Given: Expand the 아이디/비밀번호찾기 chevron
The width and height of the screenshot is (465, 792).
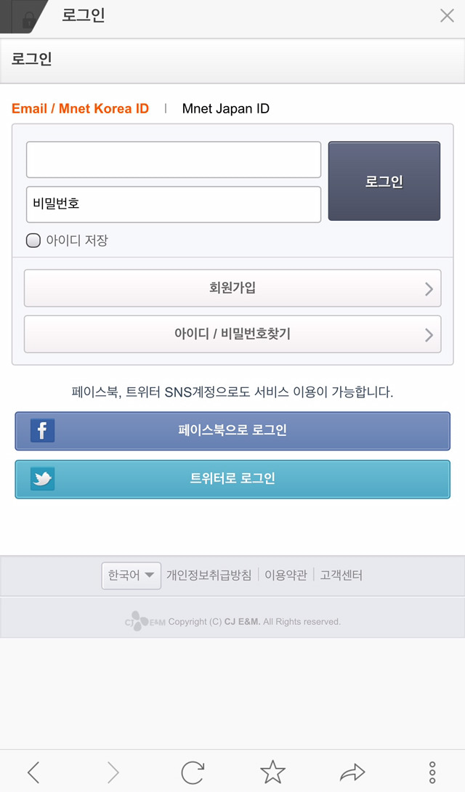Looking at the screenshot, I should coord(430,334).
